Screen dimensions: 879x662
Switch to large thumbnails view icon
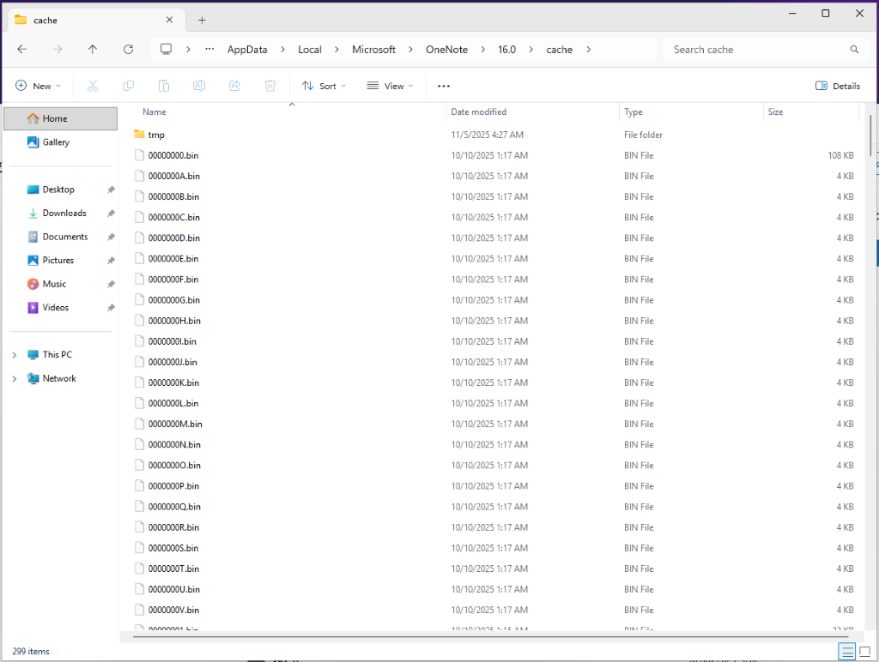click(x=865, y=652)
